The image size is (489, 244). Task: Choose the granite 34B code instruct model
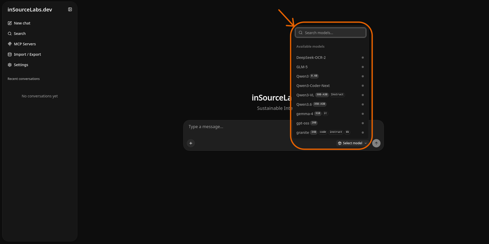point(330,133)
